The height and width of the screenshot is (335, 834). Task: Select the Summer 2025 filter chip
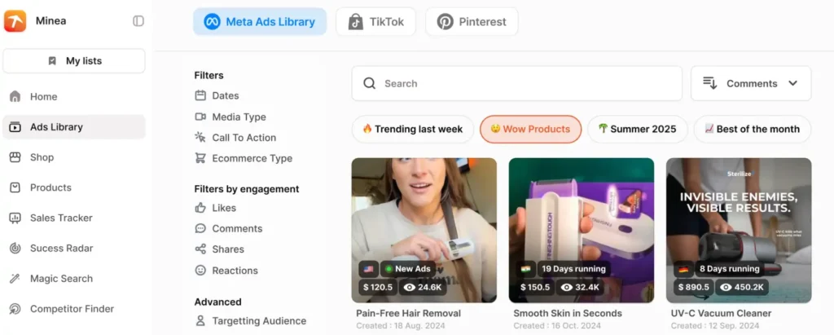pos(637,129)
